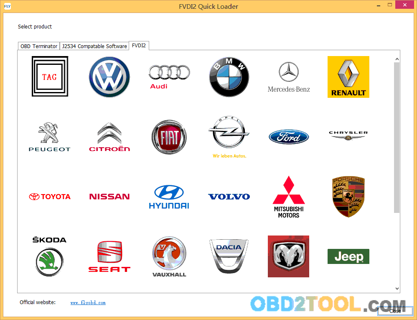Click the Dodge ram logo
The height and width of the screenshot is (320, 417).
[289, 256]
